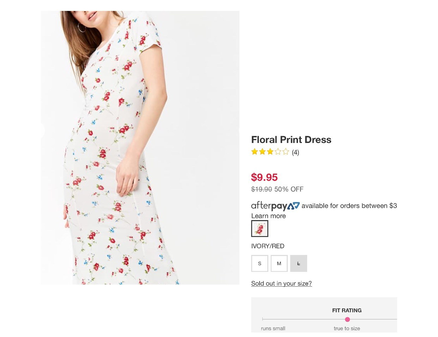Click the pink fit rating marker
Screen dimensions: 438x337
point(347,319)
